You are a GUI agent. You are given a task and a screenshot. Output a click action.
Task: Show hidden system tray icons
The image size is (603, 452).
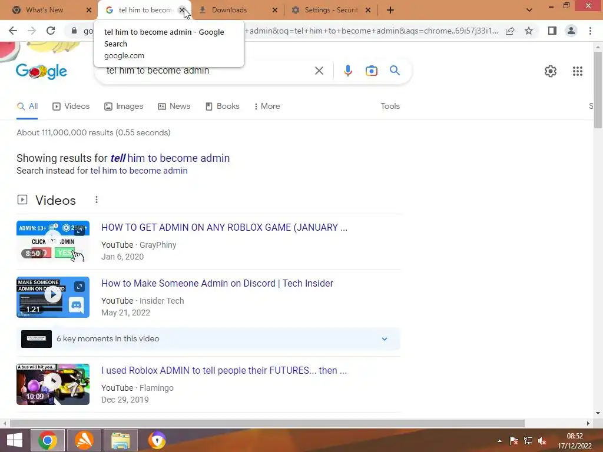[499, 441]
